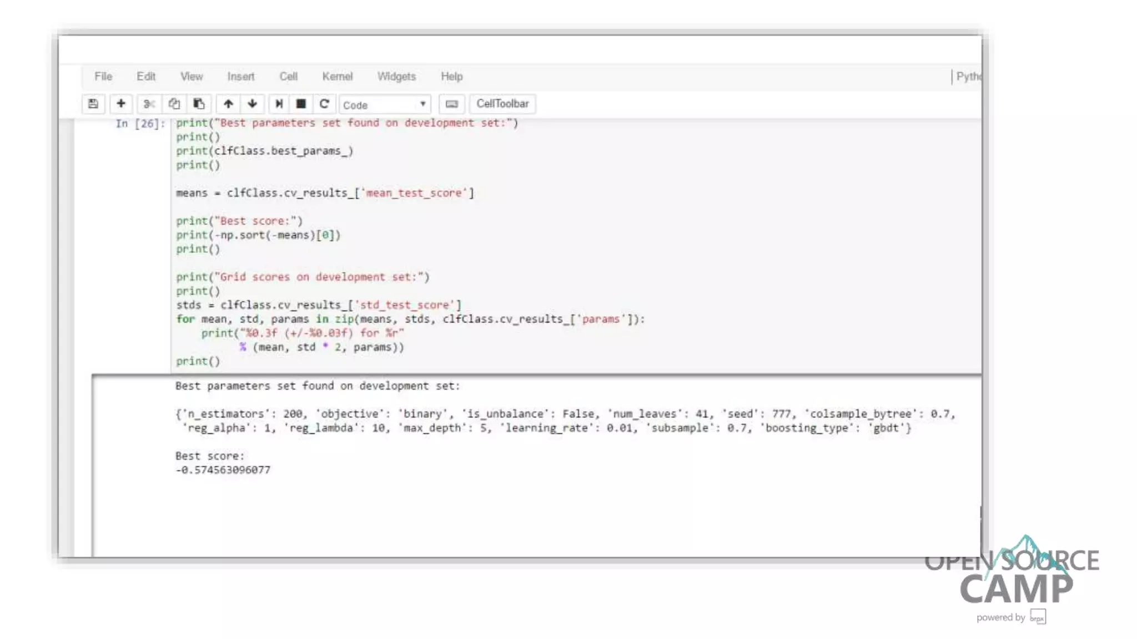This screenshot has width=1137, height=639.
Task: Move the cell down with arrow icon
Action: pyautogui.click(x=253, y=104)
